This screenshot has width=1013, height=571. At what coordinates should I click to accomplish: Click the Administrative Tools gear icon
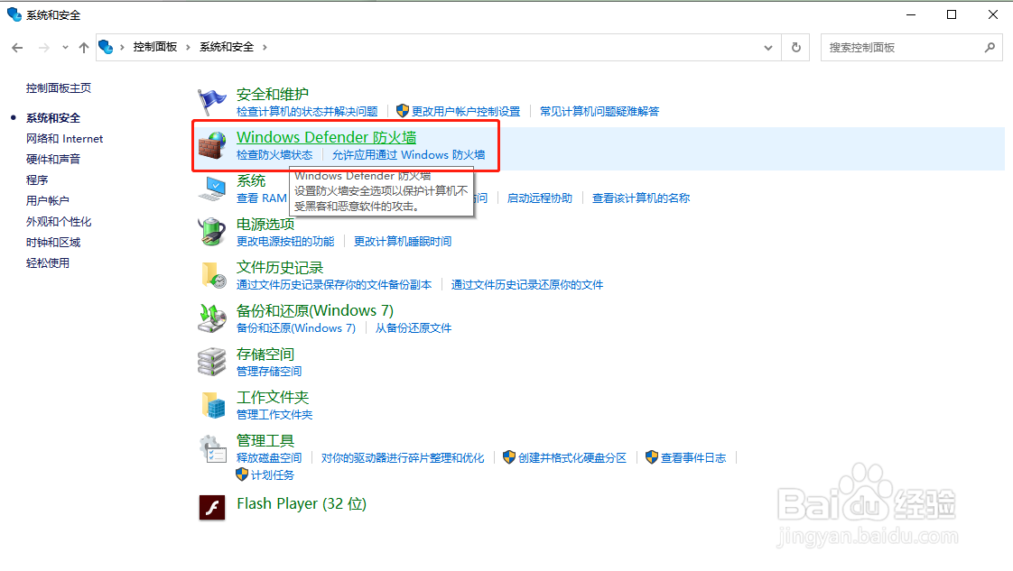[x=212, y=448]
